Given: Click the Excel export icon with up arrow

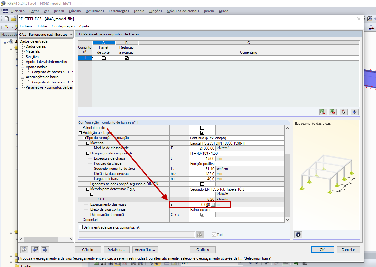Looking at the screenshot, I should (x=323, y=112).
